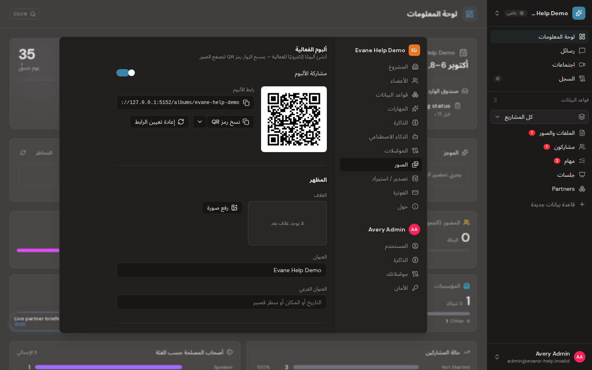Reset the album link
The image size is (592, 370).
160,122
